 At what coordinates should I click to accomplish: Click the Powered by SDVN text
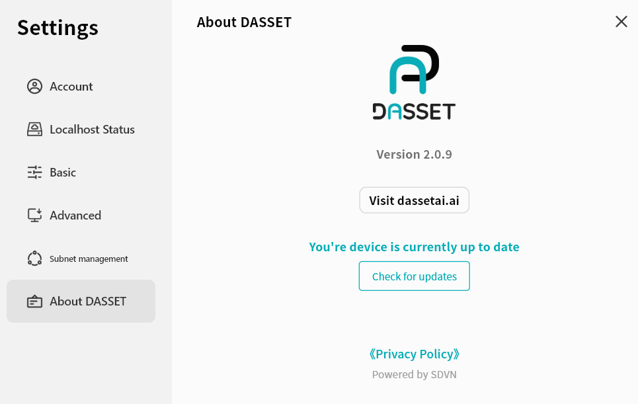414,374
